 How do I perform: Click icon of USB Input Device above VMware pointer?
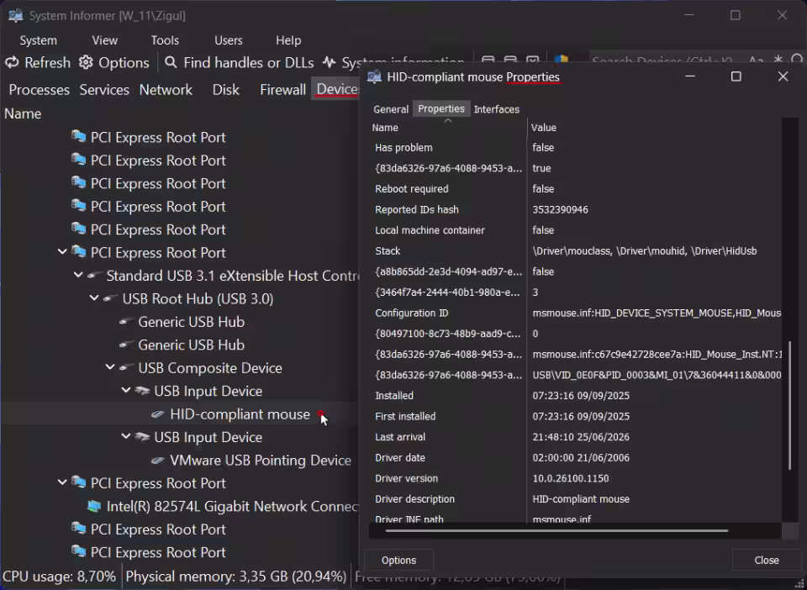(x=142, y=437)
